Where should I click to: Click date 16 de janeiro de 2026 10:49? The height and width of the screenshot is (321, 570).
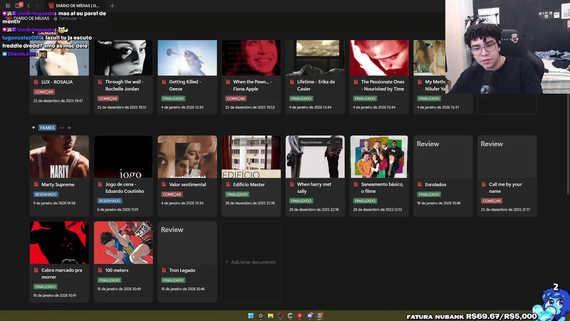point(119,289)
